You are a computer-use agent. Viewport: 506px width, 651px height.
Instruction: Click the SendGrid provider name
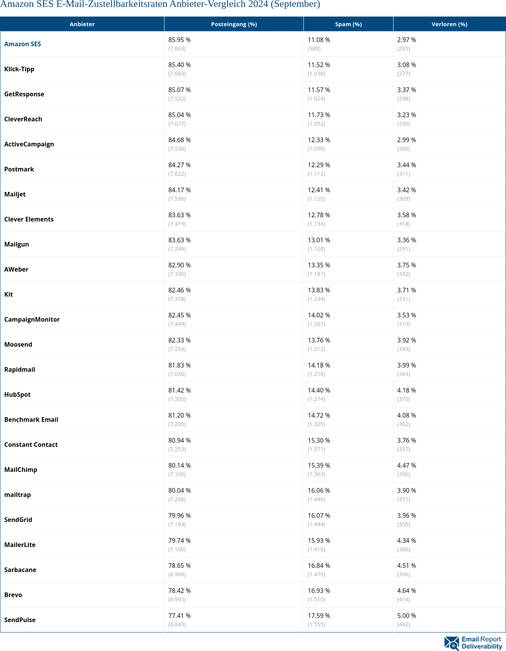click(x=18, y=520)
